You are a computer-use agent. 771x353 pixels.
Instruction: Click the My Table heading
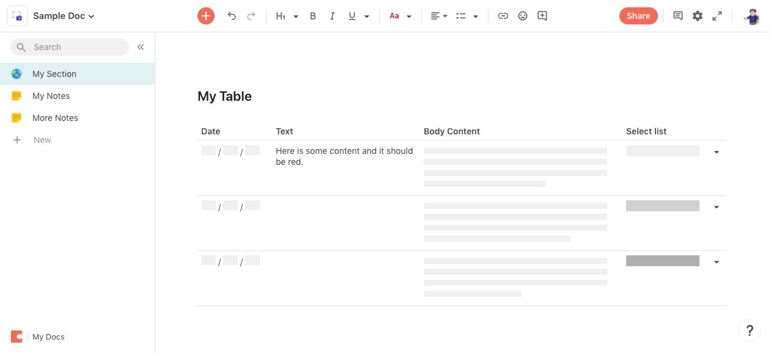pos(224,96)
